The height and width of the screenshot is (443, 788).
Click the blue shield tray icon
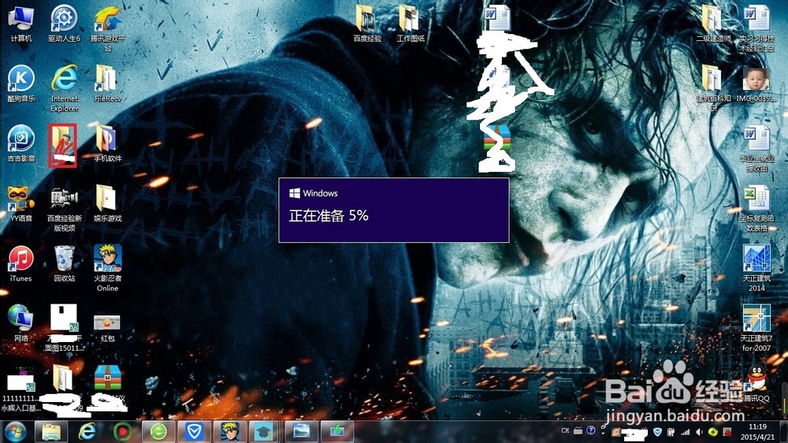[x=657, y=432]
